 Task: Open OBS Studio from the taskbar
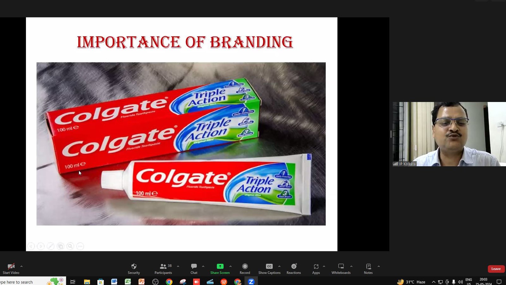point(155,282)
